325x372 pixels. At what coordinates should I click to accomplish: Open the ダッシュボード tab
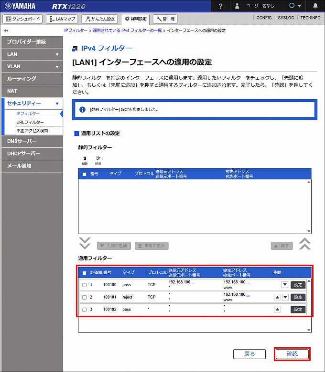pos(22,19)
